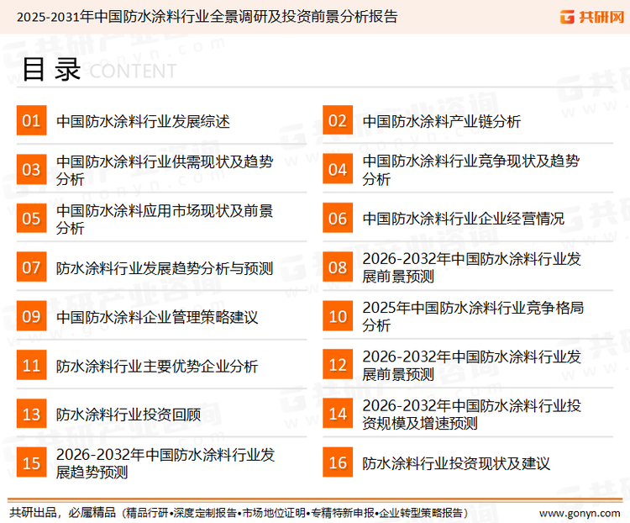
Task: Click the orange 11 chapter number box
Action: [31, 365]
